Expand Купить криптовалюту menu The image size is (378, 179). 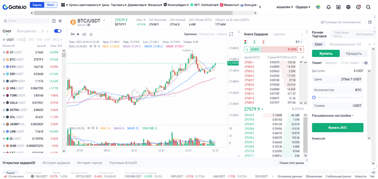[x=85, y=5]
